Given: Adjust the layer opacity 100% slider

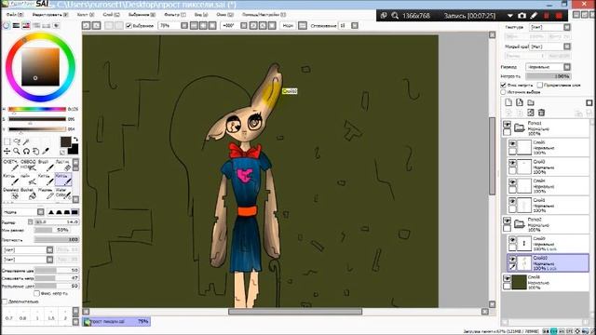Looking at the screenshot, I should coord(549,76).
